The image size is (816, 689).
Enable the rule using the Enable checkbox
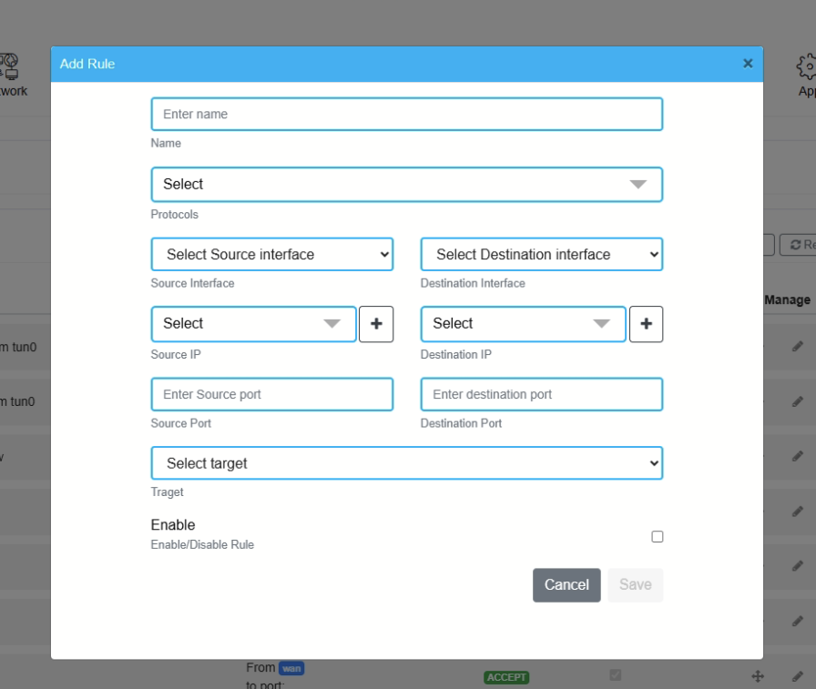click(x=658, y=537)
